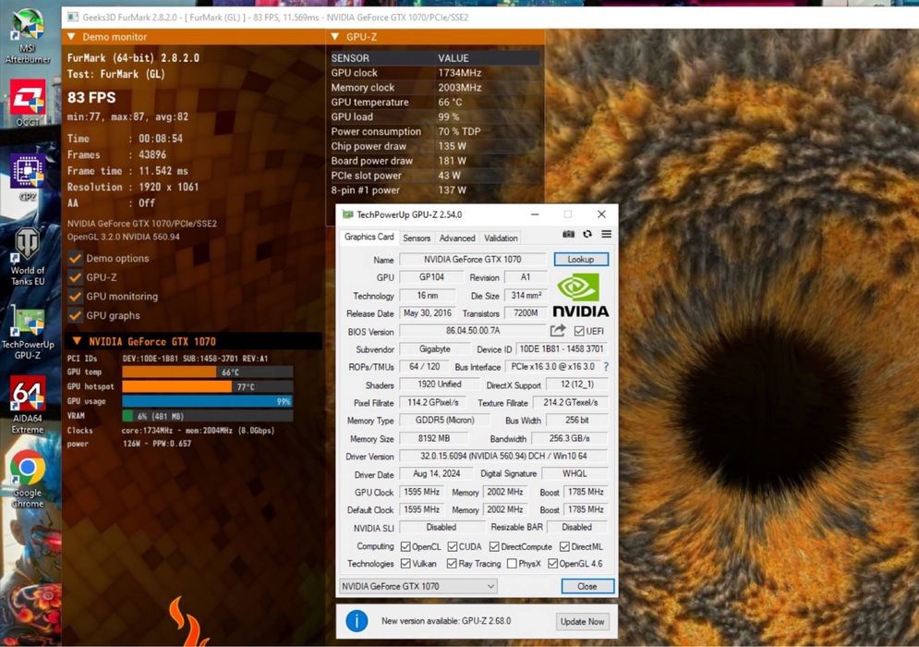The width and height of the screenshot is (919, 647).
Task: Toggle DirectCompute checkbox
Action: [494, 546]
